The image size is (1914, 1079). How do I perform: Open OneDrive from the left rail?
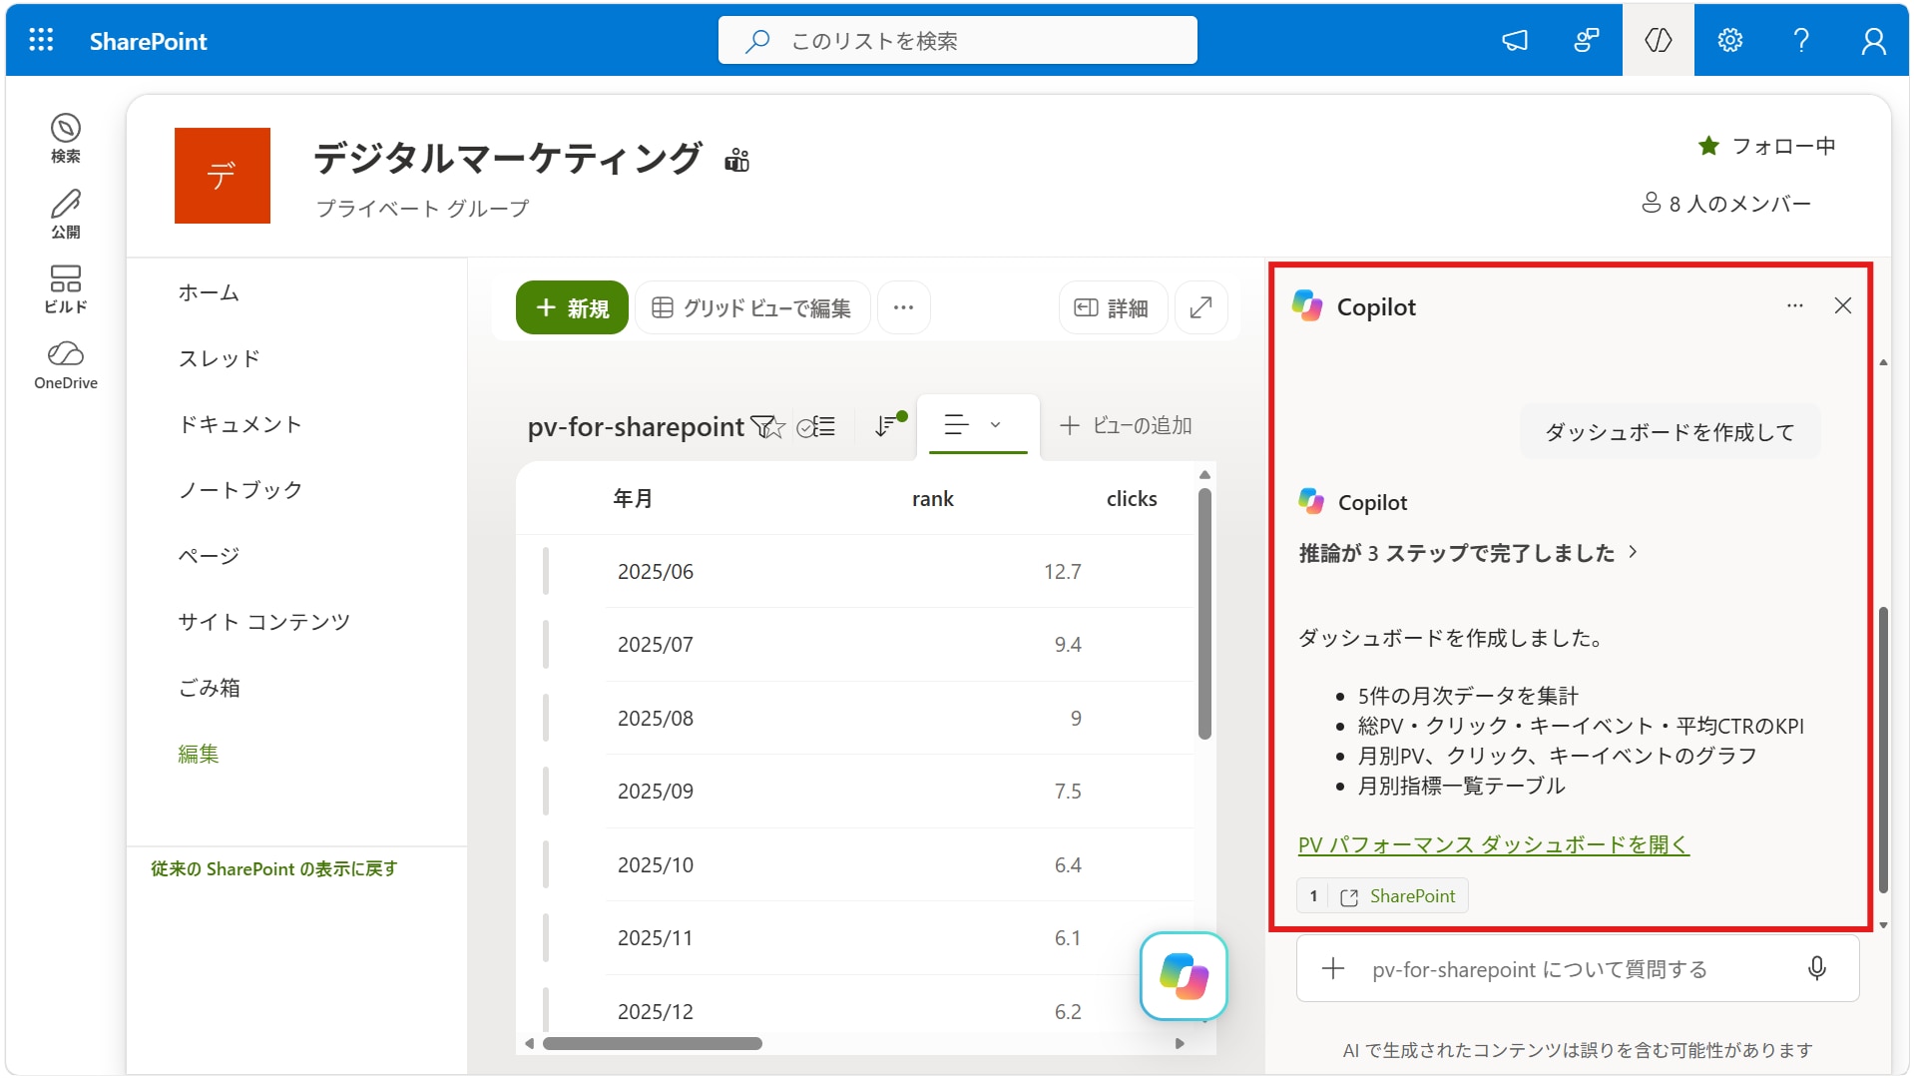point(66,365)
